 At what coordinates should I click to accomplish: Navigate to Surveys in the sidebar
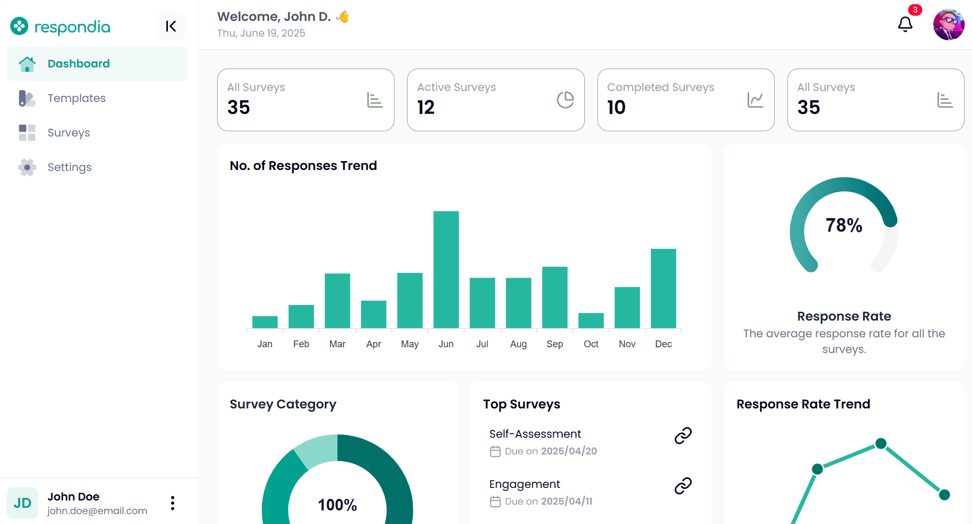[69, 133]
